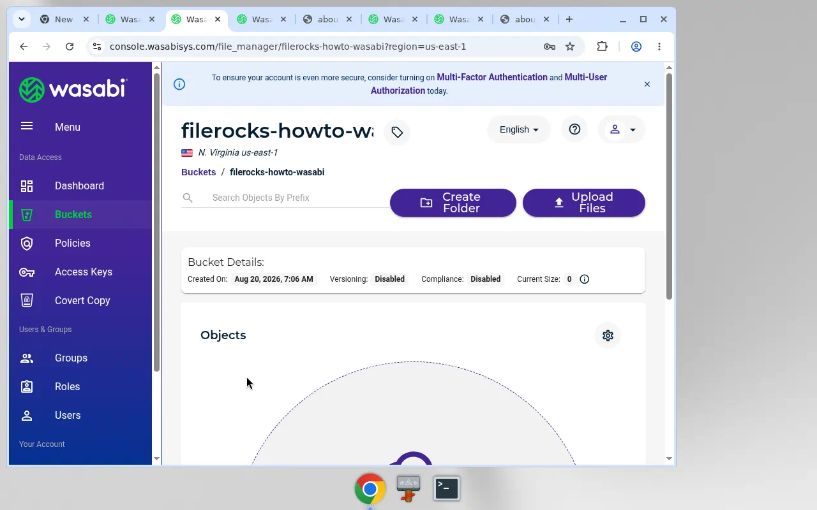The height and width of the screenshot is (510, 817).
Task: Open Covert Copy section
Action: [x=80, y=300]
